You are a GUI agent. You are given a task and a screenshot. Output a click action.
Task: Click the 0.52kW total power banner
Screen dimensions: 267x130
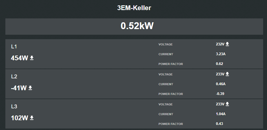pyautogui.click(x=134, y=26)
